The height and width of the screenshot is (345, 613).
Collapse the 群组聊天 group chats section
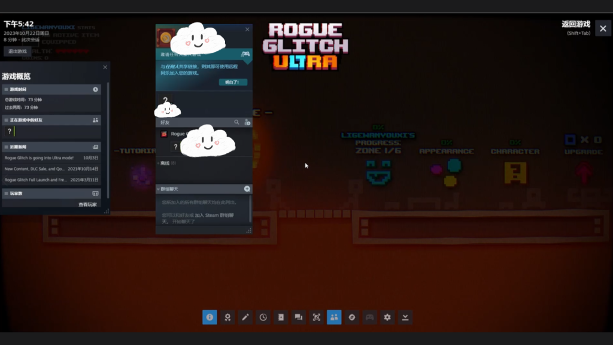point(158,189)
